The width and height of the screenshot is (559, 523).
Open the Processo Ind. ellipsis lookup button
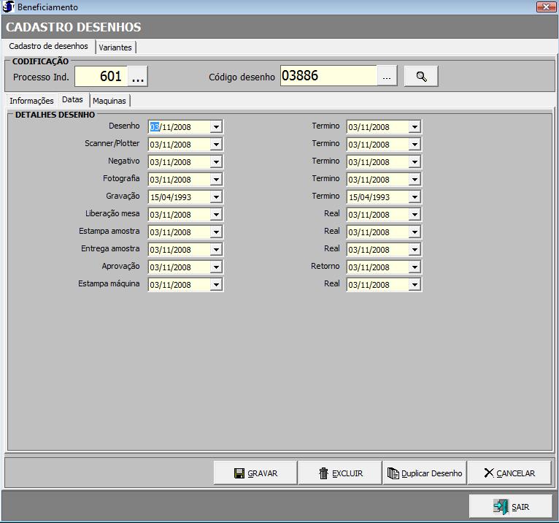(139, 76)
